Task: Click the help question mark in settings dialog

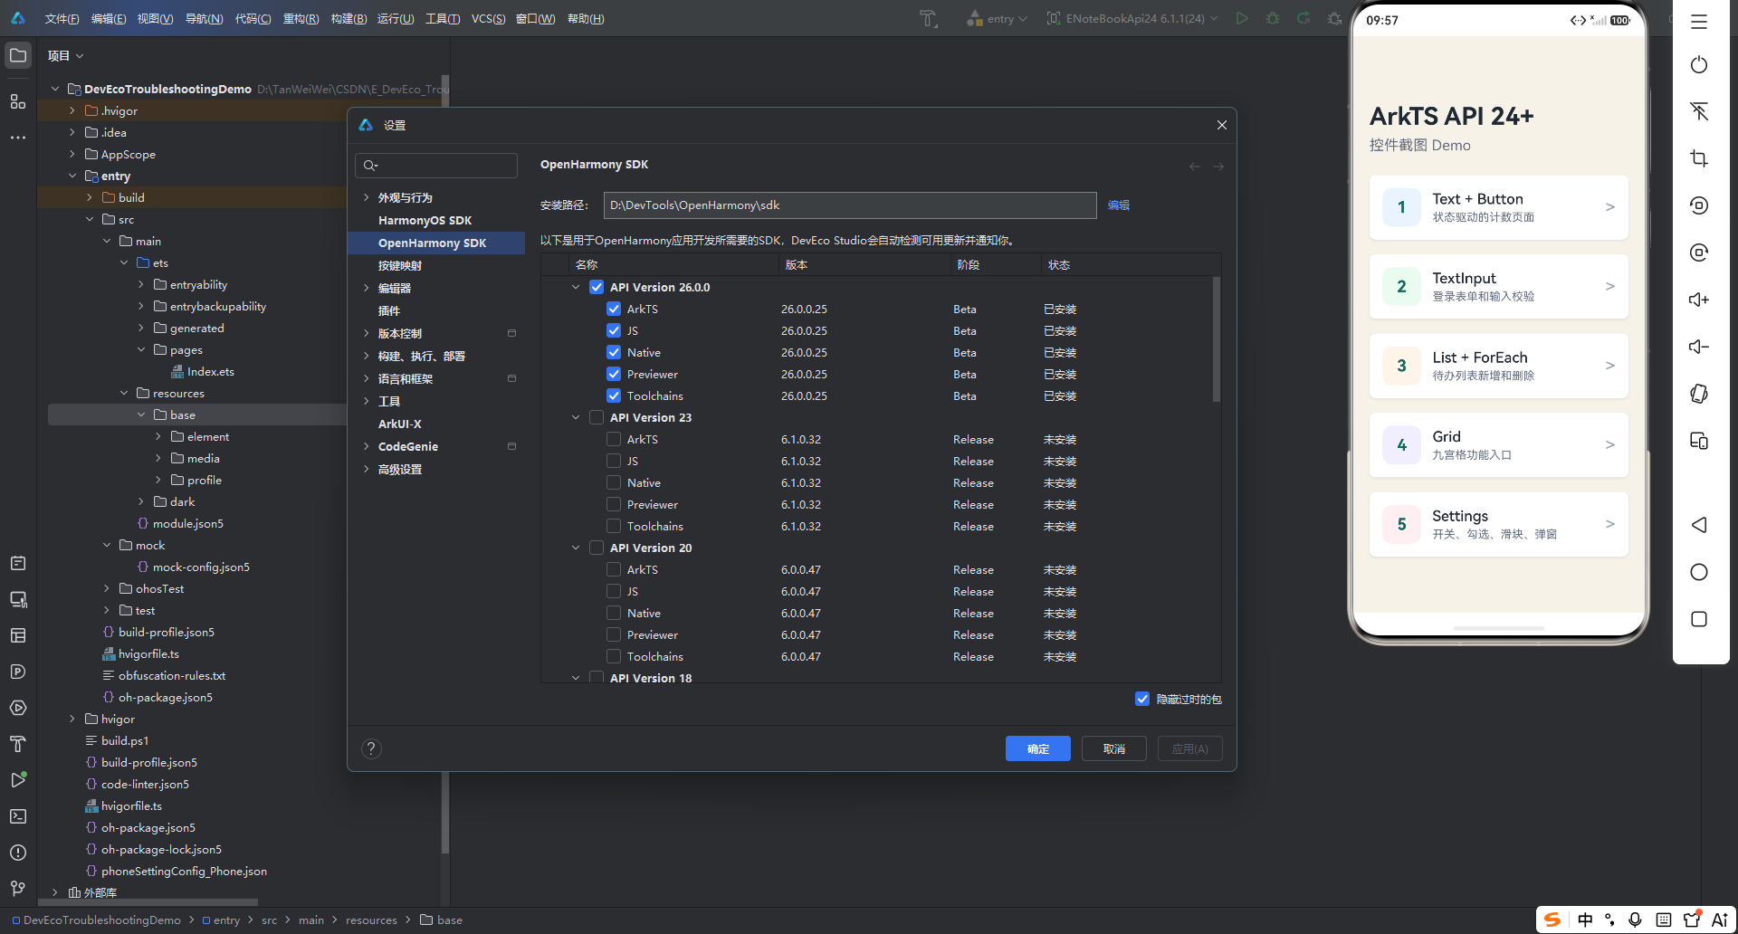Action: [371, 748]
